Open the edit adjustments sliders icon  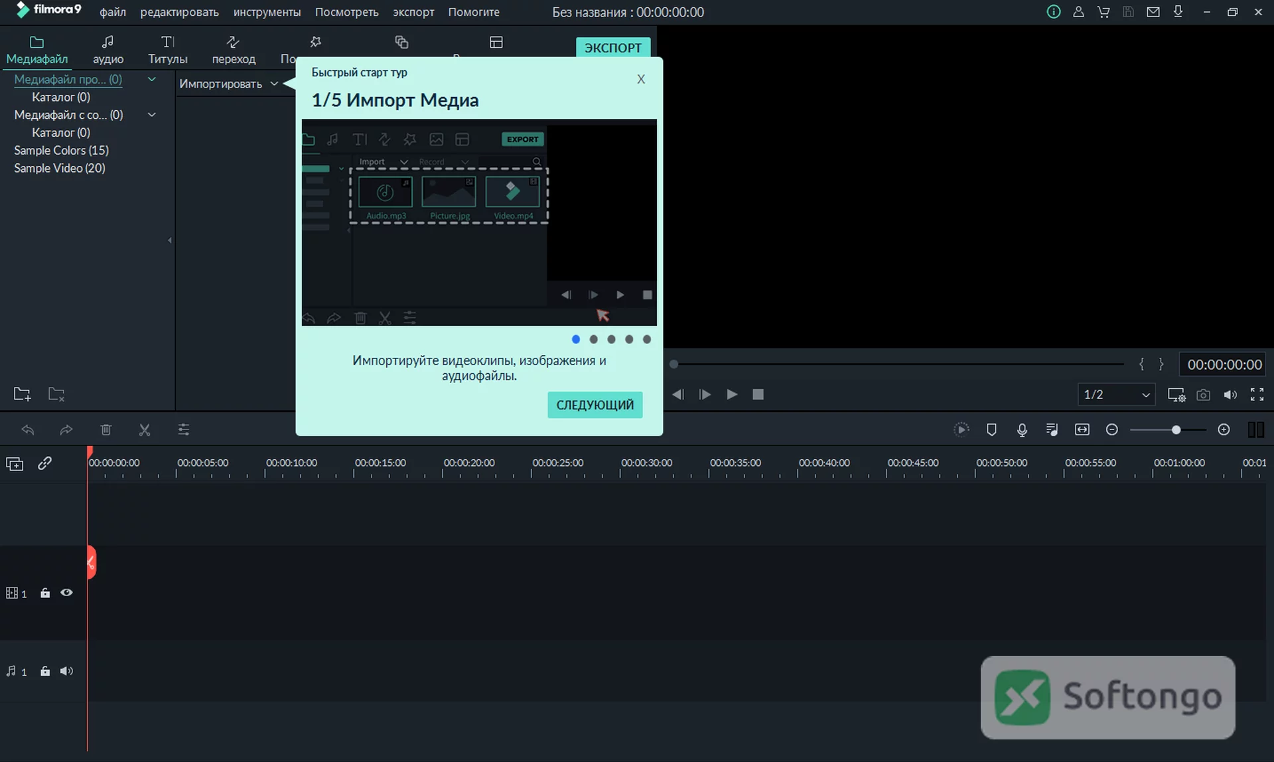[184, 430]
